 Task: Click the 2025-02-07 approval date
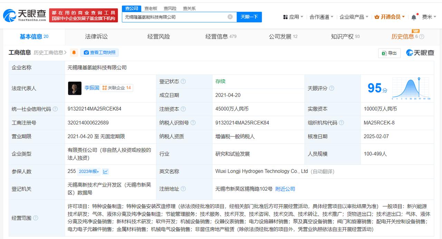(x=376, y=136)
